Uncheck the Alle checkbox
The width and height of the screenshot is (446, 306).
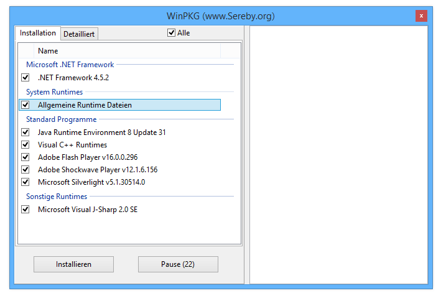point(171,33)
